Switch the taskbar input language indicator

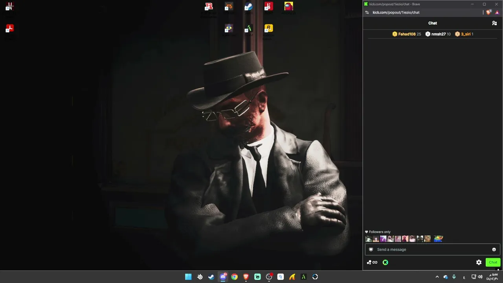[x=464, y=277]
